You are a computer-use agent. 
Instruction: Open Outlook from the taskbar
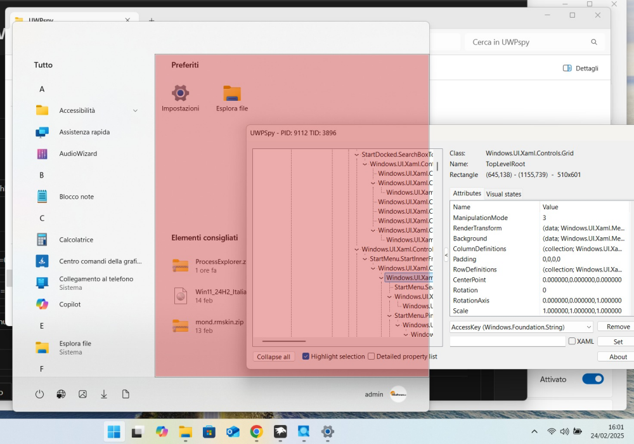pyautogui.click(x=233, y=432)
